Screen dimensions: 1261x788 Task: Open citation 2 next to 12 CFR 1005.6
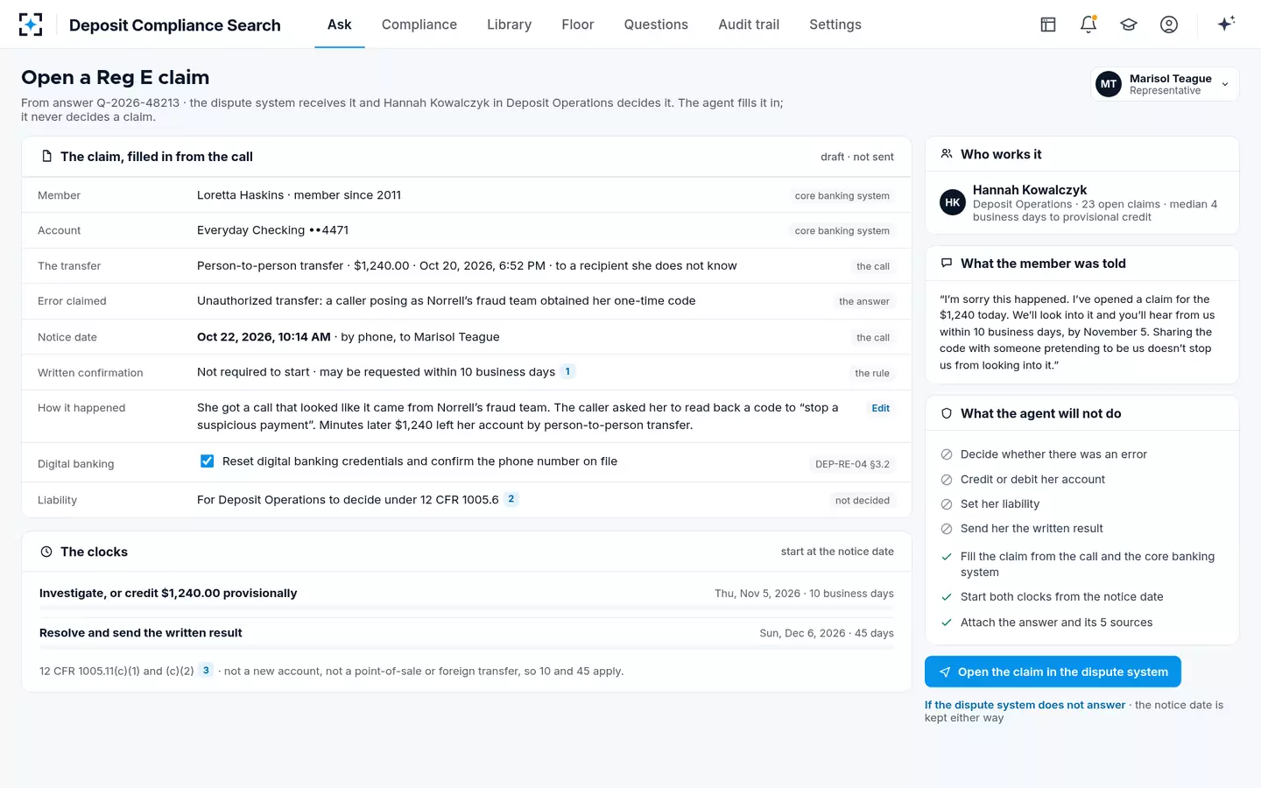point(511,499)
